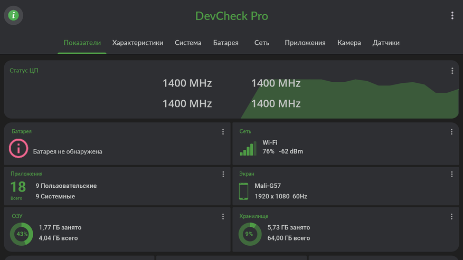Open ОЗУ card three-dot menu
463x260 pixels.
[223, 216]
